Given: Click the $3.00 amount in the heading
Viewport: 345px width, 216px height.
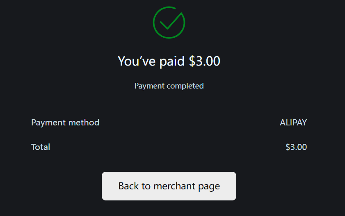Looking at the screenshot, I should point(204,61).
